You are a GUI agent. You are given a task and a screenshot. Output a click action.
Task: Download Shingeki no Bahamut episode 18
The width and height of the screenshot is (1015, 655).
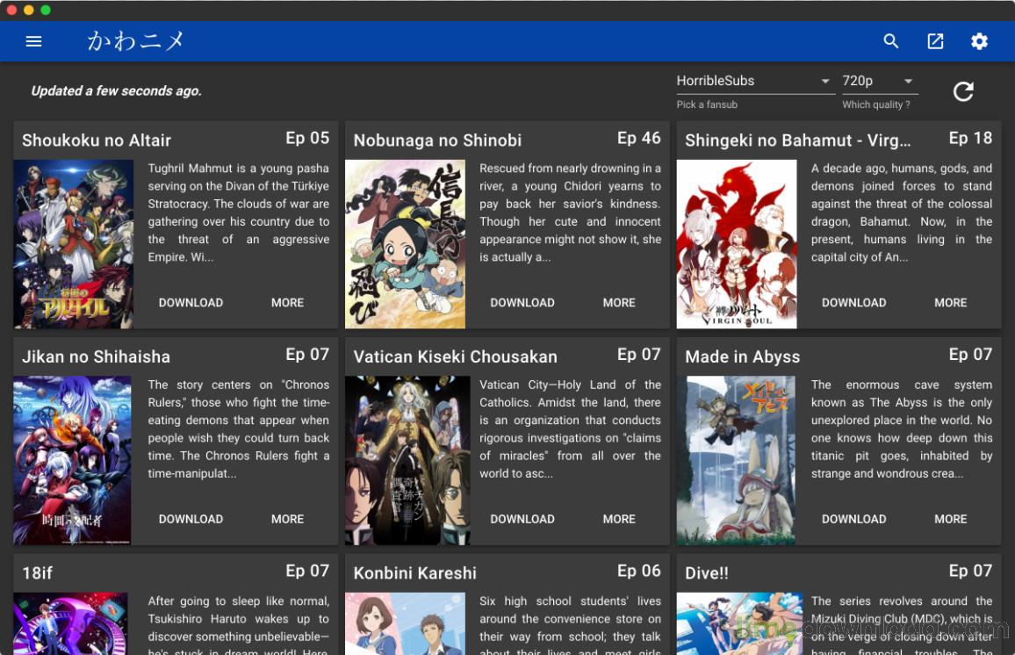853,302
